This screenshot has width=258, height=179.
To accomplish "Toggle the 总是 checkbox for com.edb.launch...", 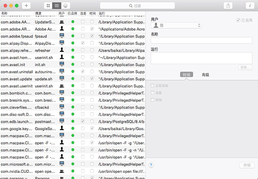I will [x=83, y=122].
